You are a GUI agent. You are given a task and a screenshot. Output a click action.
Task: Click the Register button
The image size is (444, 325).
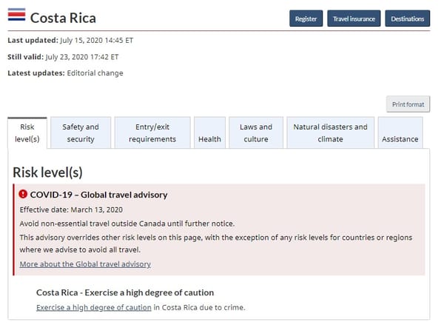(x=306, y=19)
